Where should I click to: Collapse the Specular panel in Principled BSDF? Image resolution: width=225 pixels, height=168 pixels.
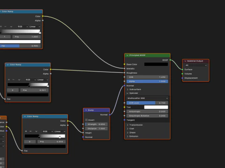(127, 93)
